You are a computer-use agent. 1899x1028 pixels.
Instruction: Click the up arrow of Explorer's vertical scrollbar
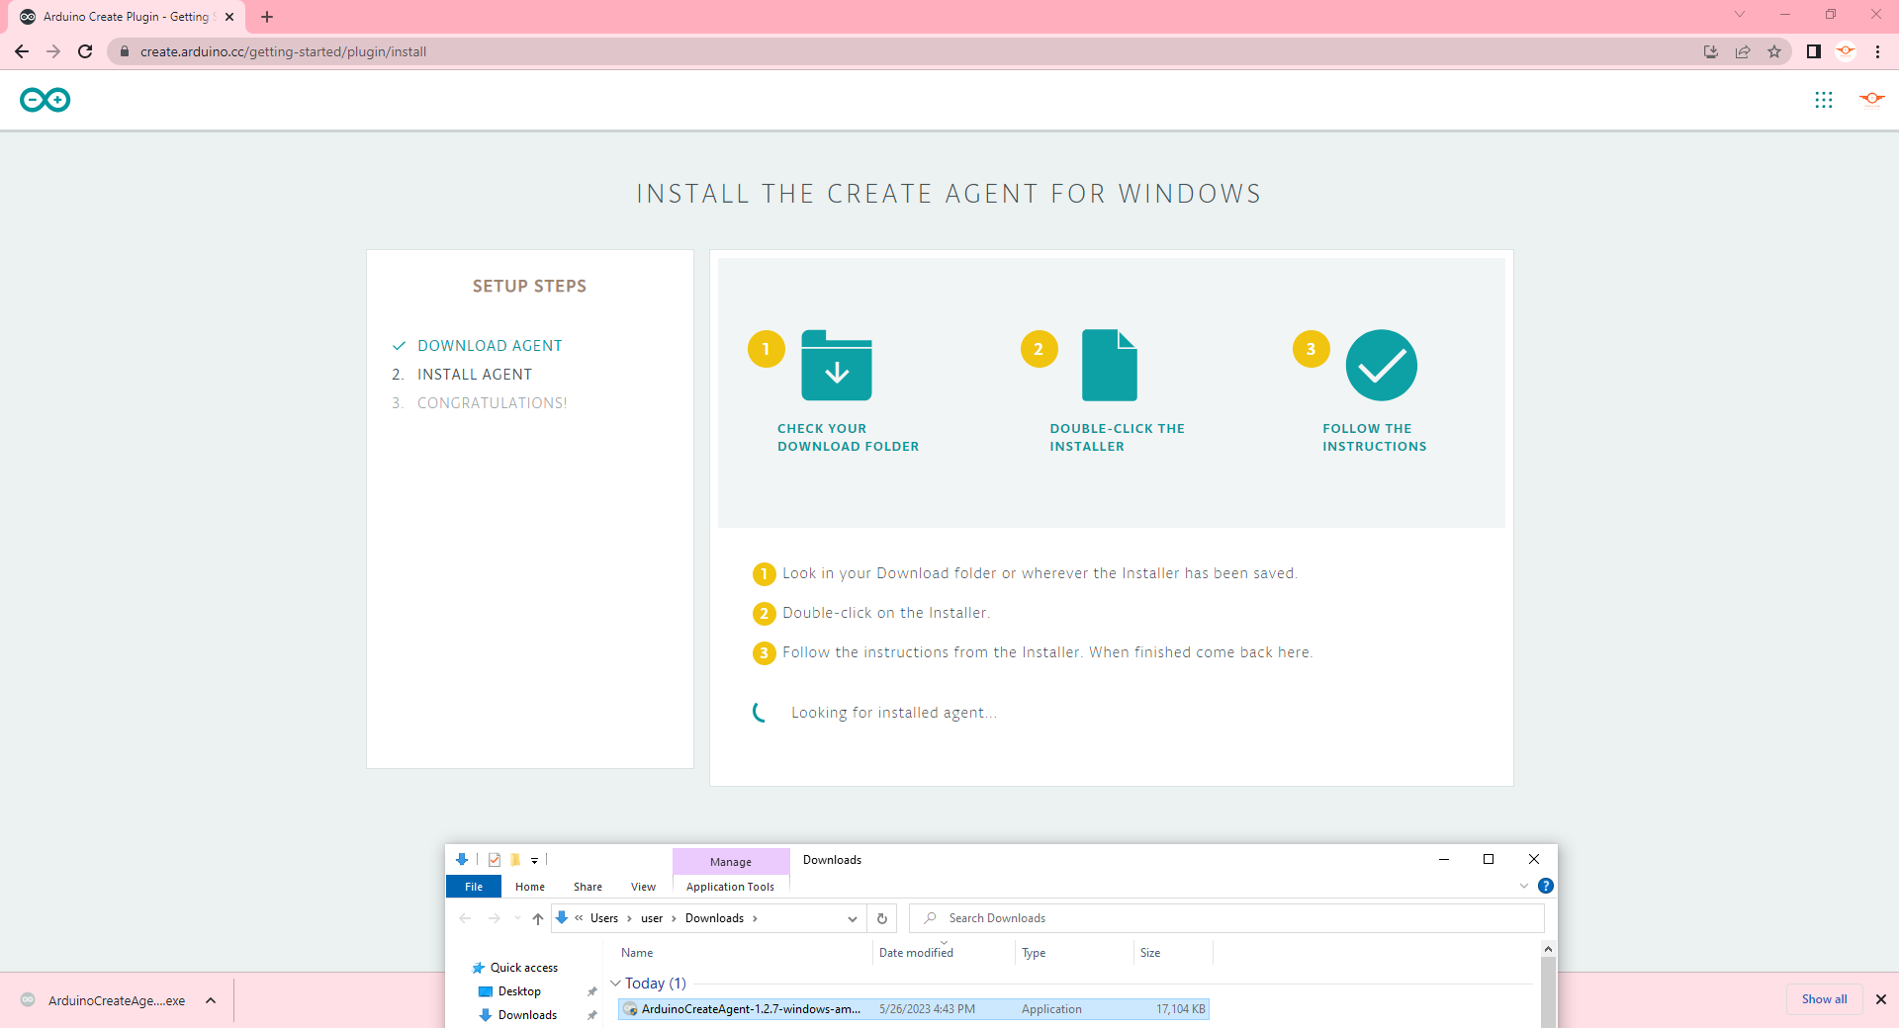coord(1548,949)
